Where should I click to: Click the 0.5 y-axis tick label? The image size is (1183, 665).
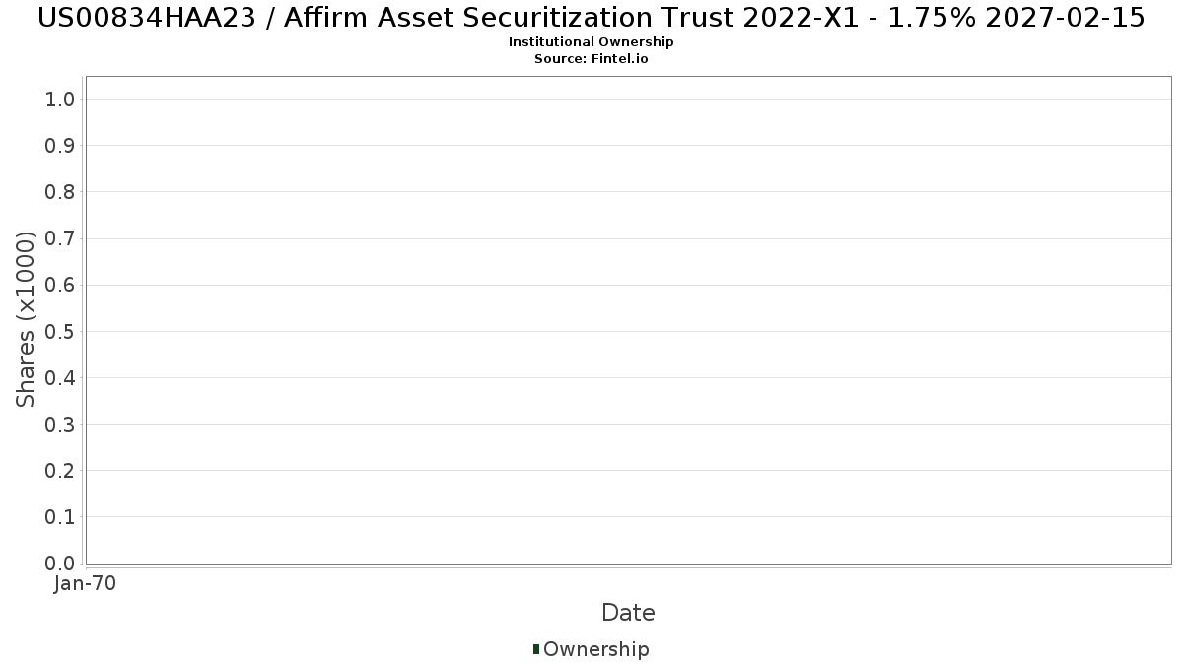click(x=61, y=331)
